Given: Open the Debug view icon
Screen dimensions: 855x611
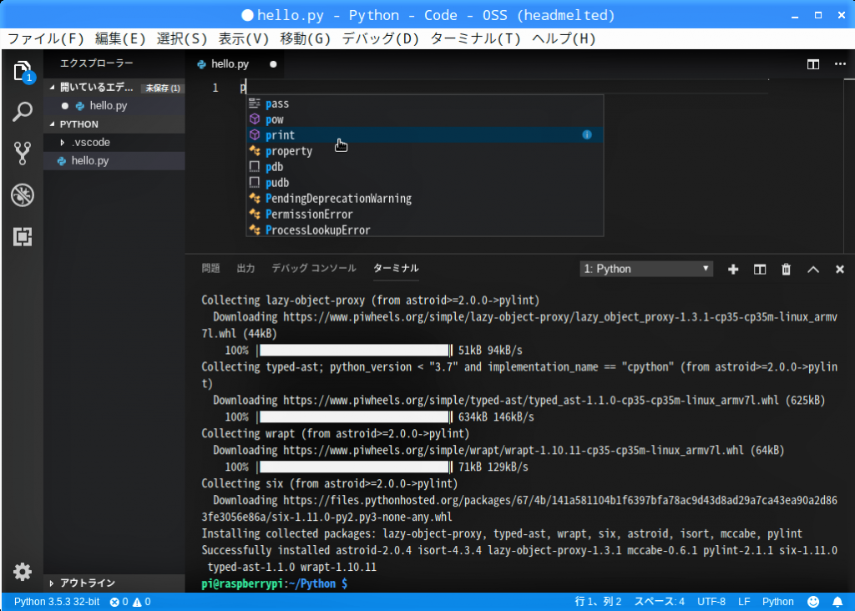Looking at the screenshot, I should pos(23,195).
